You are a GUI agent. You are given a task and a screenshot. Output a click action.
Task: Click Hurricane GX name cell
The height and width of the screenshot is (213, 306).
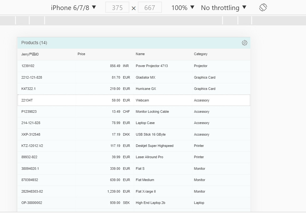click(x=146, y=89)
